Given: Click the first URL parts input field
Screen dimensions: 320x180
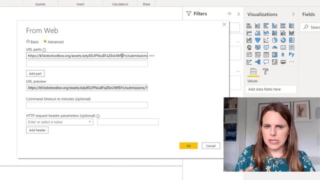Looking at the screenshot, I should click(87, 55).
